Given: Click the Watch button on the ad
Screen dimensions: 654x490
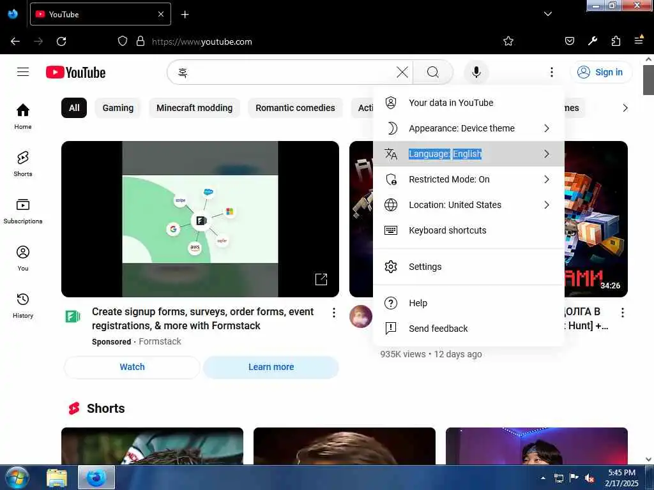Looking at the screenshot, I should point(132,367).
